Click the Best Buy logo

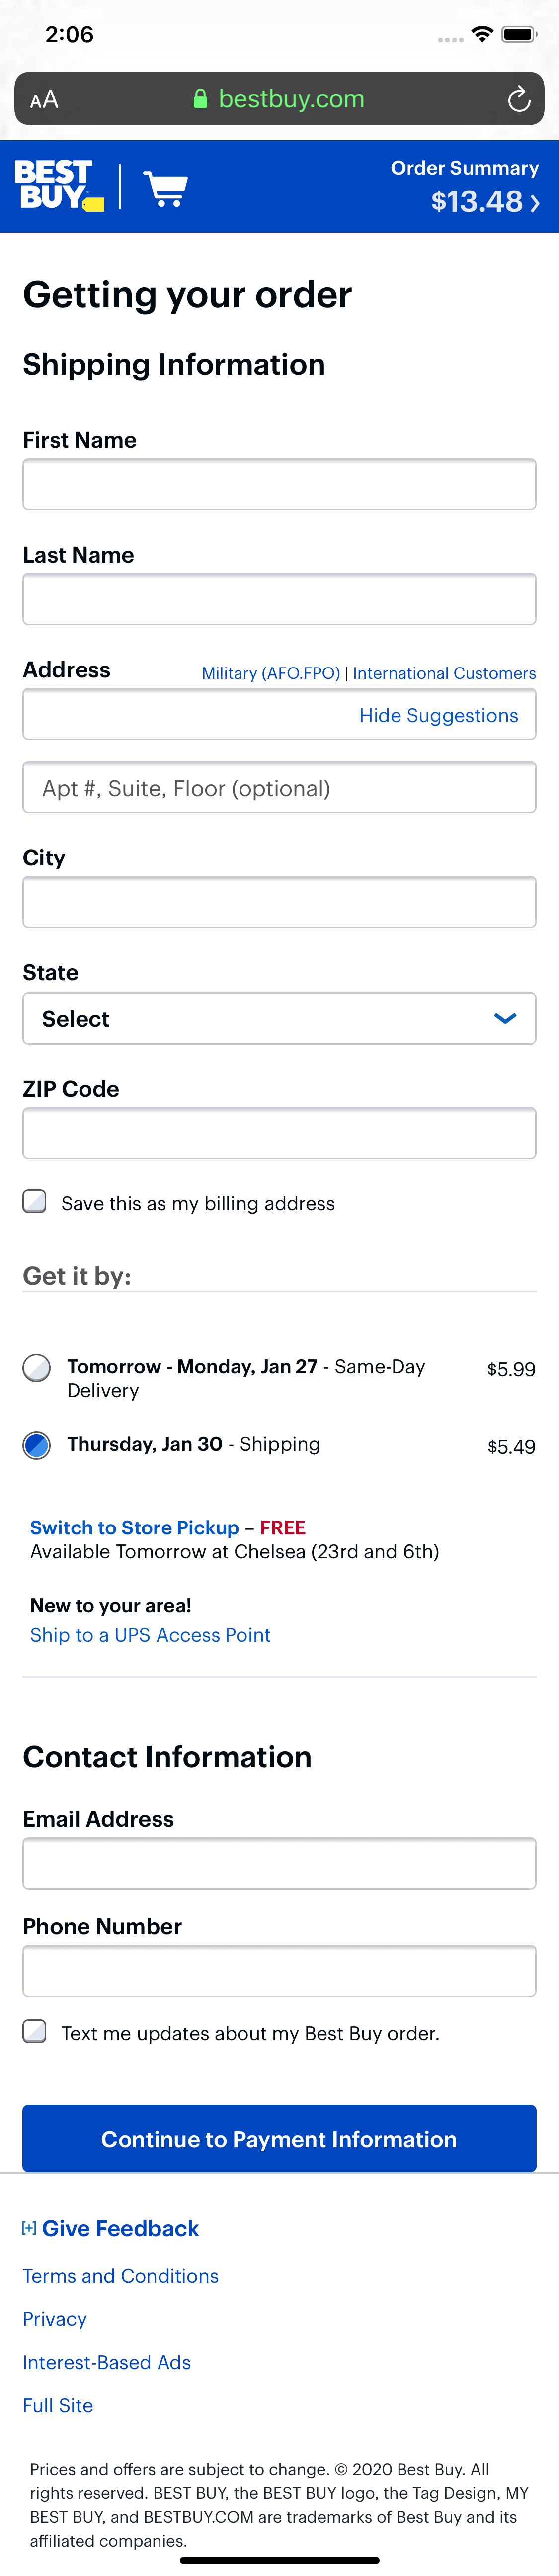pyautogui.click(x=56, y=186)
